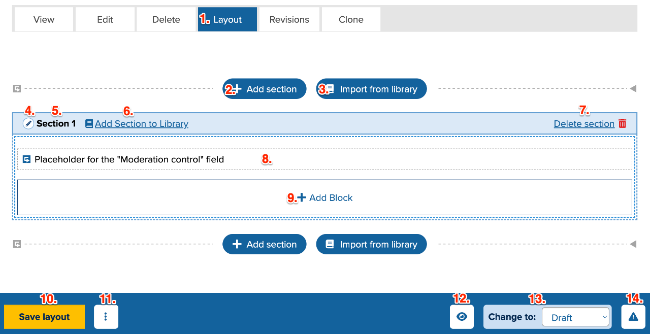
Task: Follow the Delete section link
Action: (x=584, y=124)
